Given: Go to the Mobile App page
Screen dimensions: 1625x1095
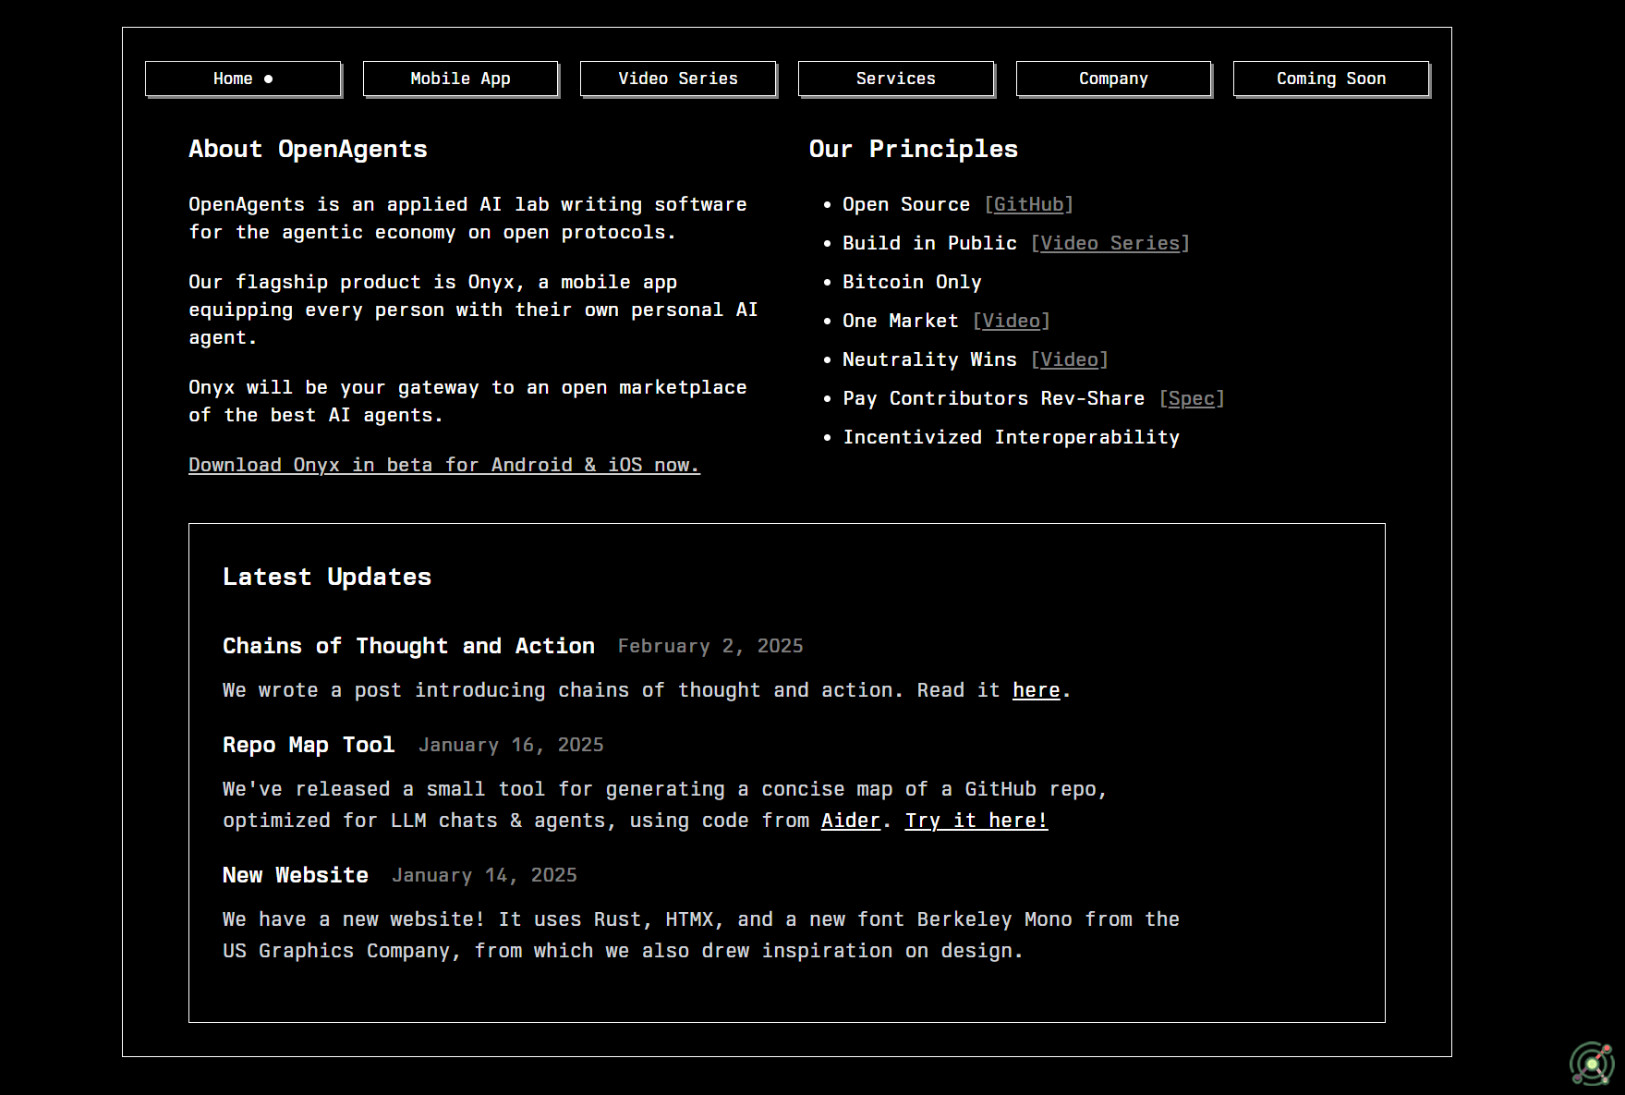Looking at the screenshot, I should (x=460, y=79).
